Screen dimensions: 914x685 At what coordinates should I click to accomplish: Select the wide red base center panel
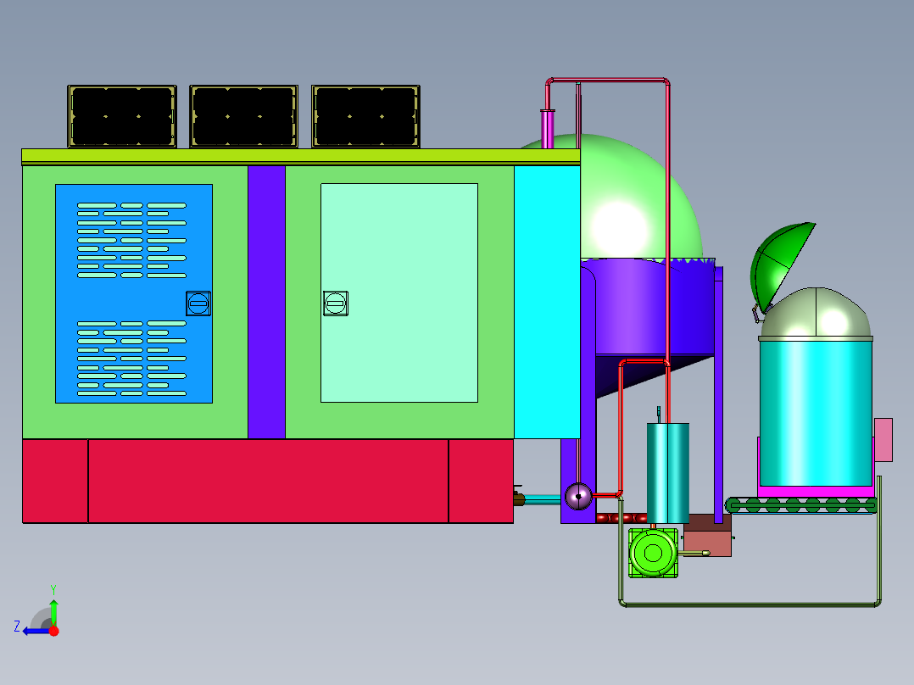pos(268,481)
